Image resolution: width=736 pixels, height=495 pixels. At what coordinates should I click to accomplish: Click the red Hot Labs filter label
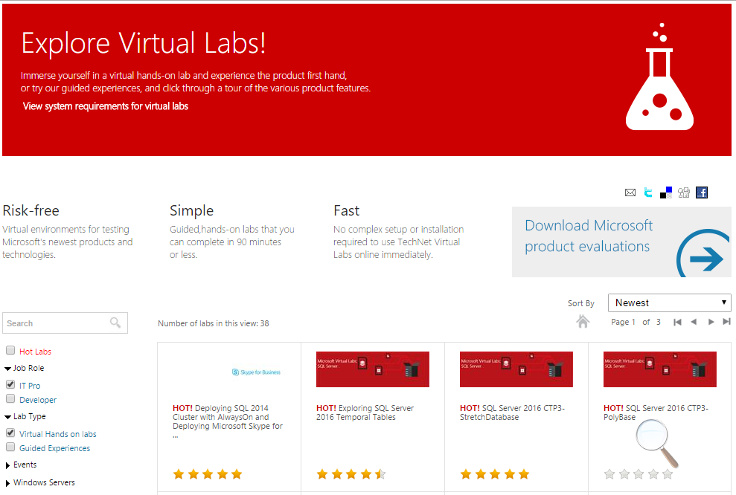(35, 352)
